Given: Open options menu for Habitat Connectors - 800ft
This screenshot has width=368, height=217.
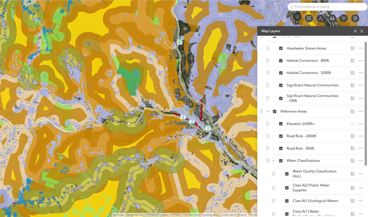Looking at the screenshot, I should point(361,61).
